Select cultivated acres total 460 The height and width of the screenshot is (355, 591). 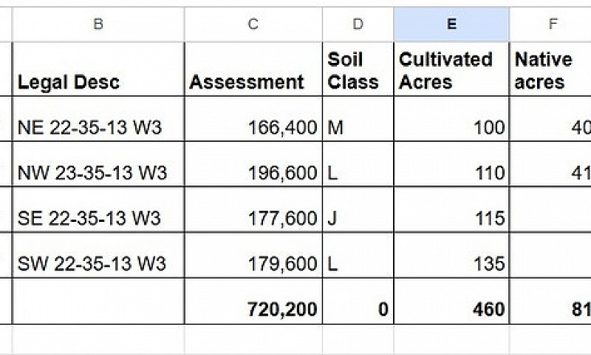tap(451, 301)
